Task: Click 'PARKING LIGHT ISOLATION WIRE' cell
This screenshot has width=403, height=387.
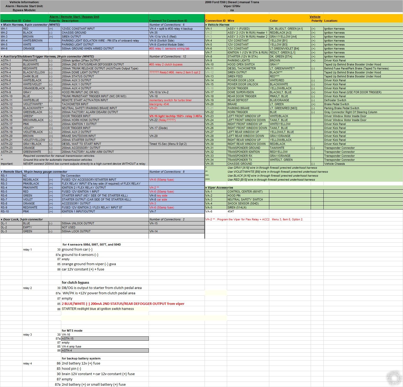Action: pyautogui.click(x=105, y=41)
